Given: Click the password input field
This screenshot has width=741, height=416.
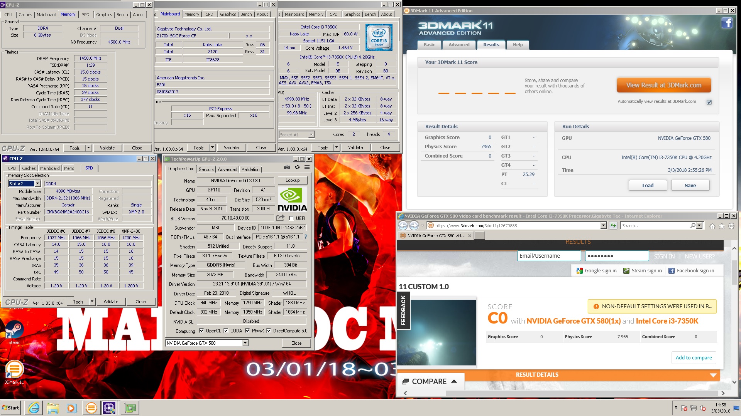Looking at the screenshot, I should pyautogui.click(x=617, y=256).
